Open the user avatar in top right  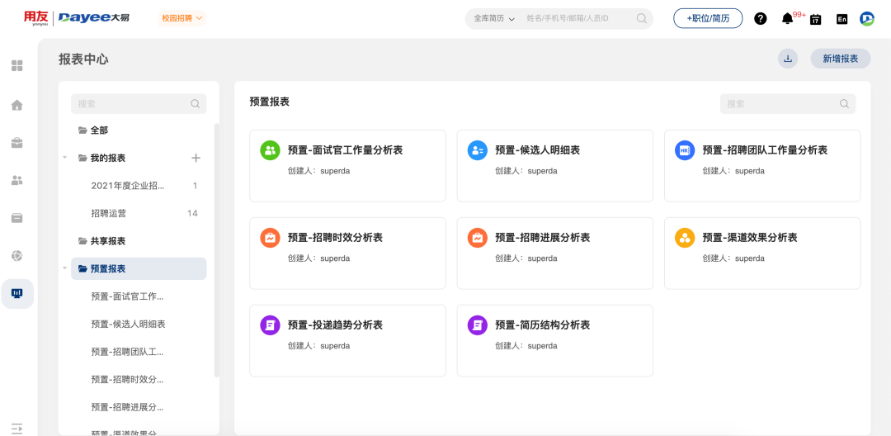(x=866, y=19)
